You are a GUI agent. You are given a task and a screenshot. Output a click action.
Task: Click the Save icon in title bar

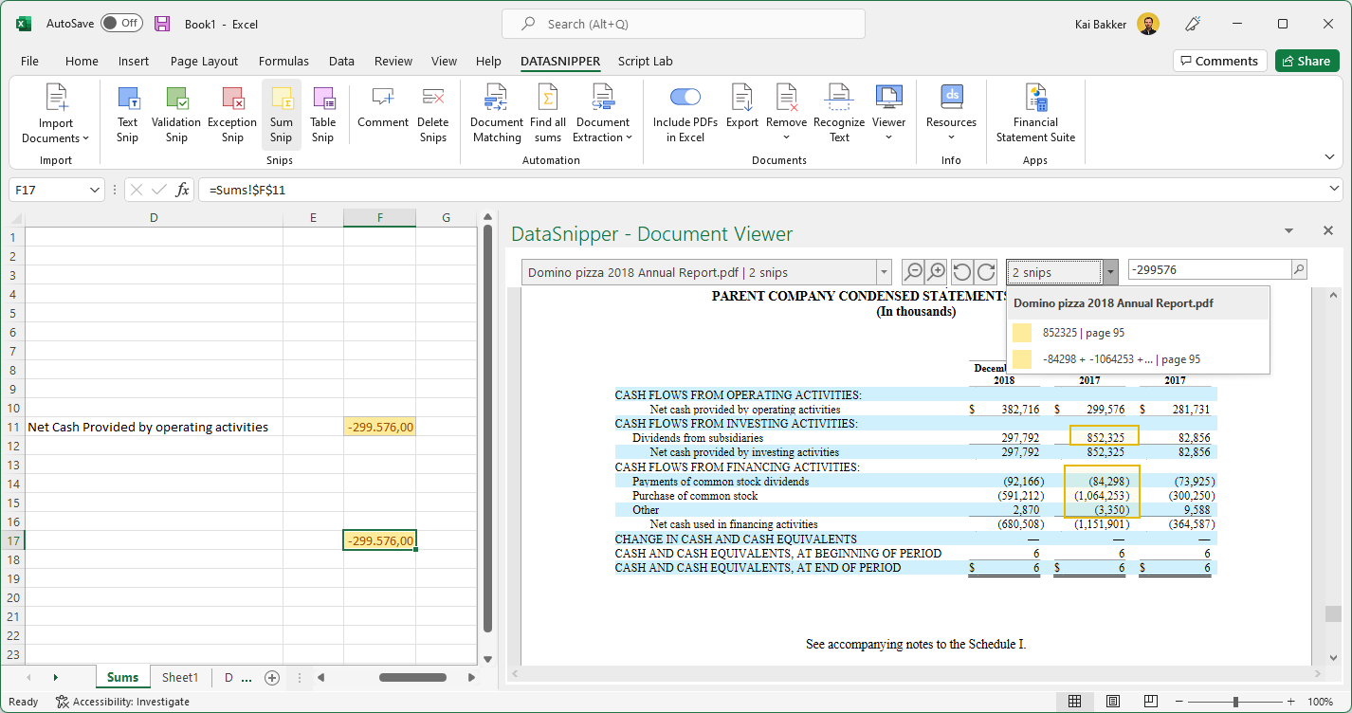click(x=162, y=24)
